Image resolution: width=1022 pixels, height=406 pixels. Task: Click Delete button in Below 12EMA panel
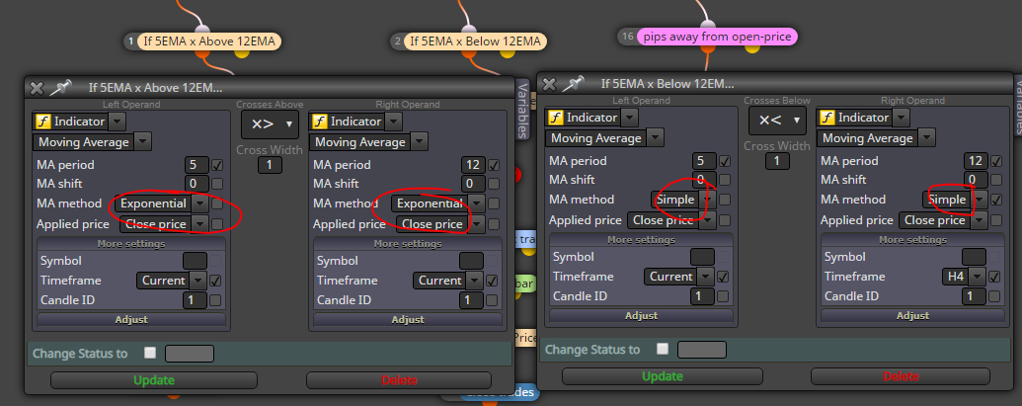click(x=901, y=376)
